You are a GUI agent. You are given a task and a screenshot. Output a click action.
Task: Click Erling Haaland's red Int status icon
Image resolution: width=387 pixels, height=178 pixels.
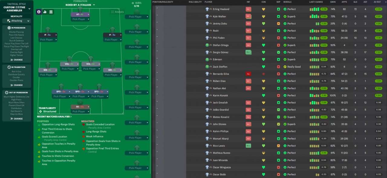point(248,9)
